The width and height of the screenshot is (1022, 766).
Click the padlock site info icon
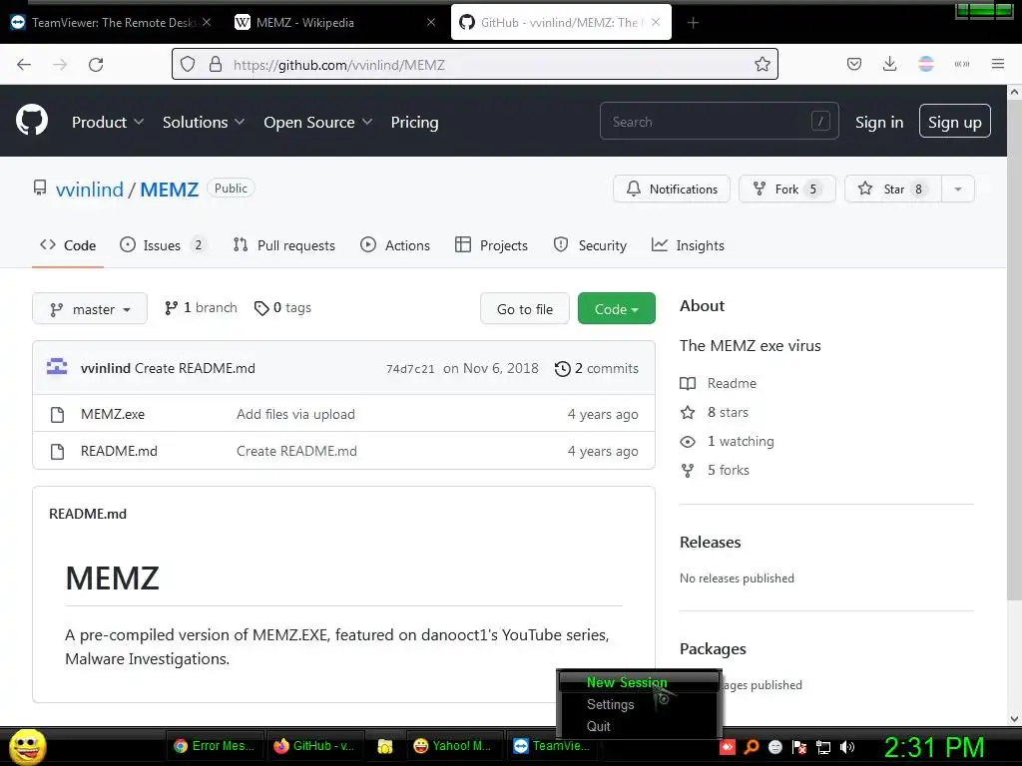[216, 64]
